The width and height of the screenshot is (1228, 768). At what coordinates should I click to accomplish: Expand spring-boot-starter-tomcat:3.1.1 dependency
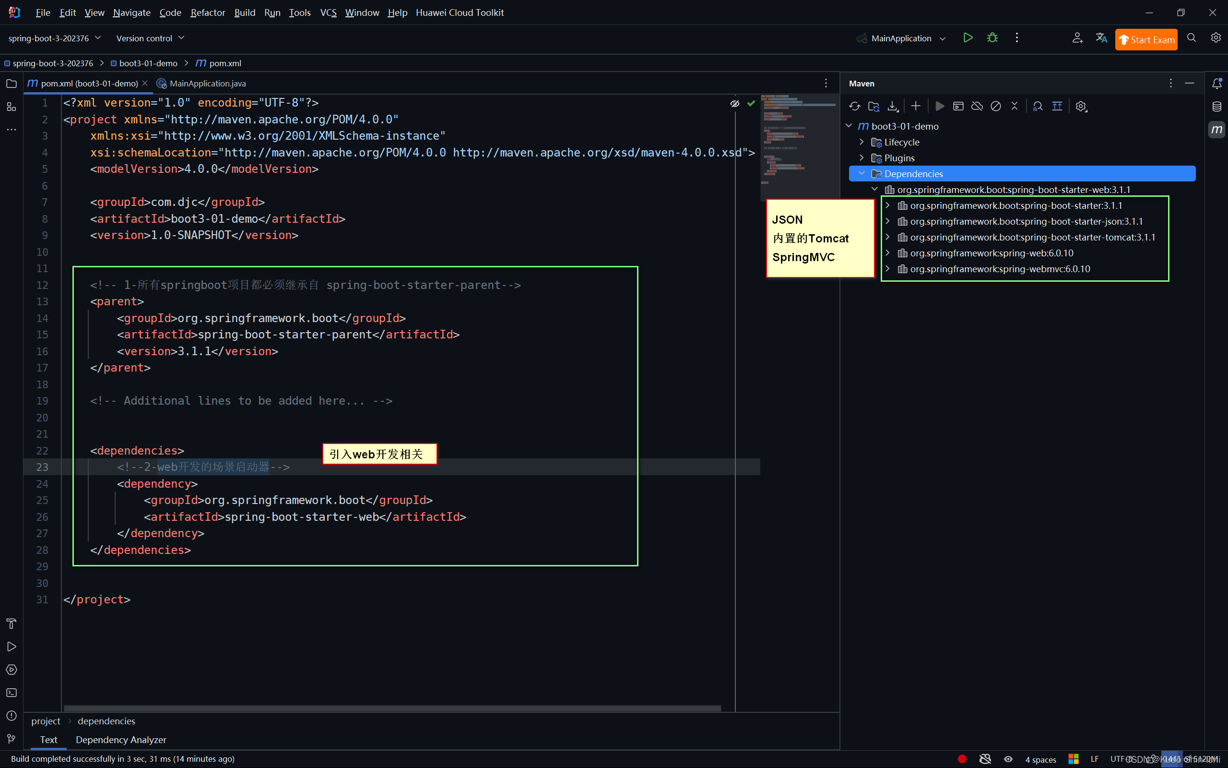887,237
